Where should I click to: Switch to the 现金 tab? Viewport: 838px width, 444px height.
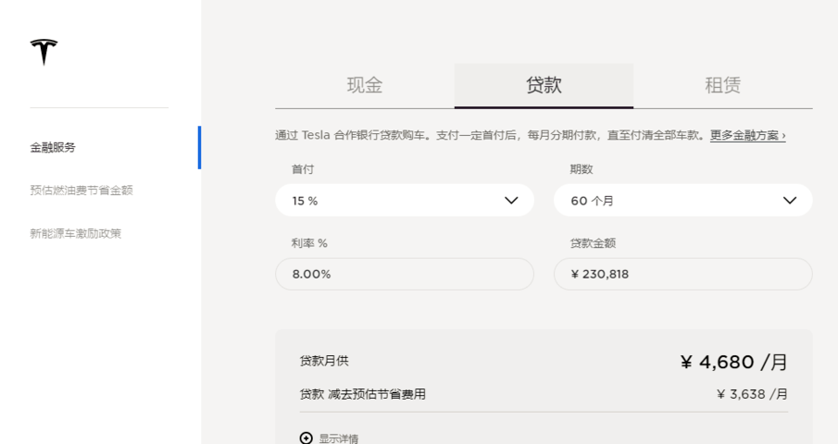tap(364, 85)
